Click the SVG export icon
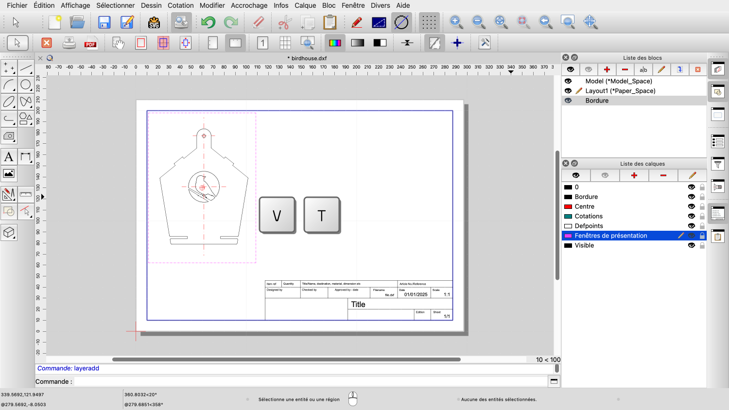Viewport: 729px width, 410px height. pos(154,22)
